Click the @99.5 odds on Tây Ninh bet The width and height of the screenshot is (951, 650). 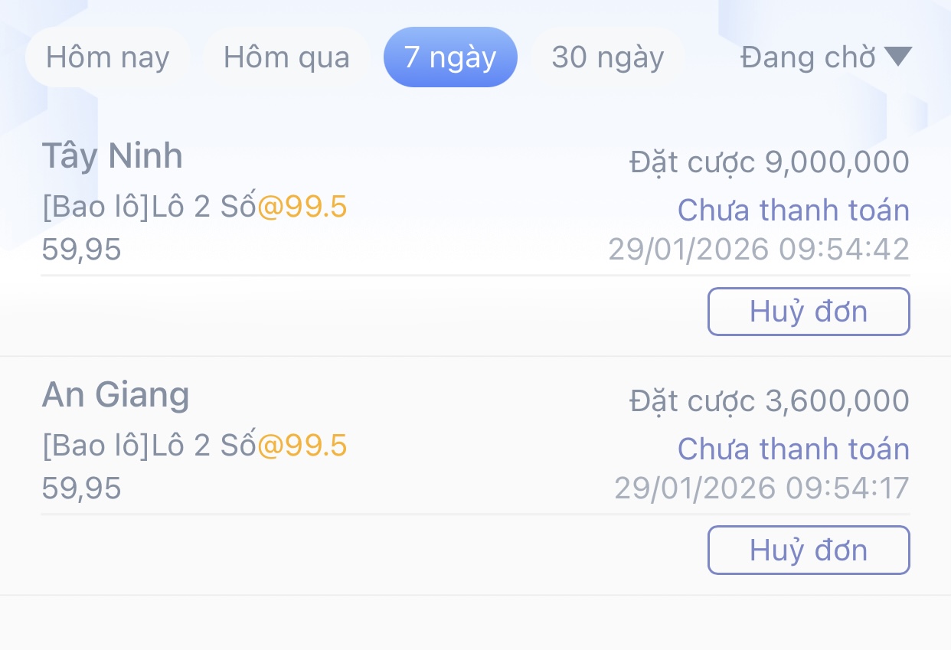point(302,207)
